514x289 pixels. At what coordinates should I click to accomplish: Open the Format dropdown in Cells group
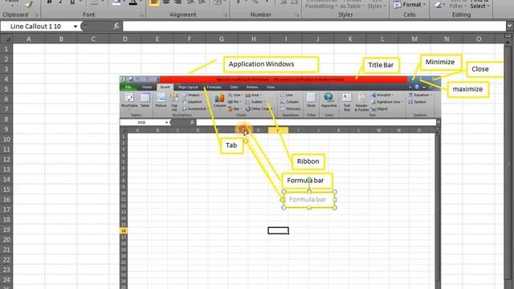click(410, 5)
